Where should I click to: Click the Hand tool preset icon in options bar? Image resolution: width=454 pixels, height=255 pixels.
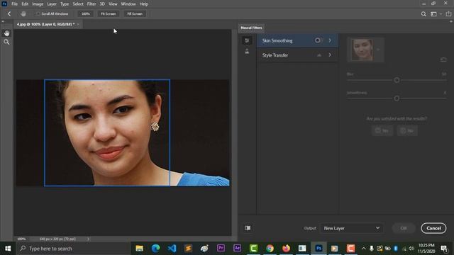point(23,14)
